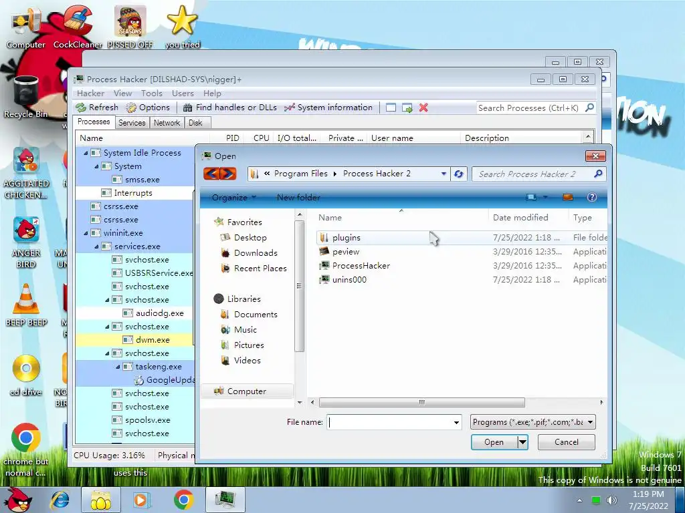
Task: Click the navigation pane vertical scrollbar
Action: point(299,286)
